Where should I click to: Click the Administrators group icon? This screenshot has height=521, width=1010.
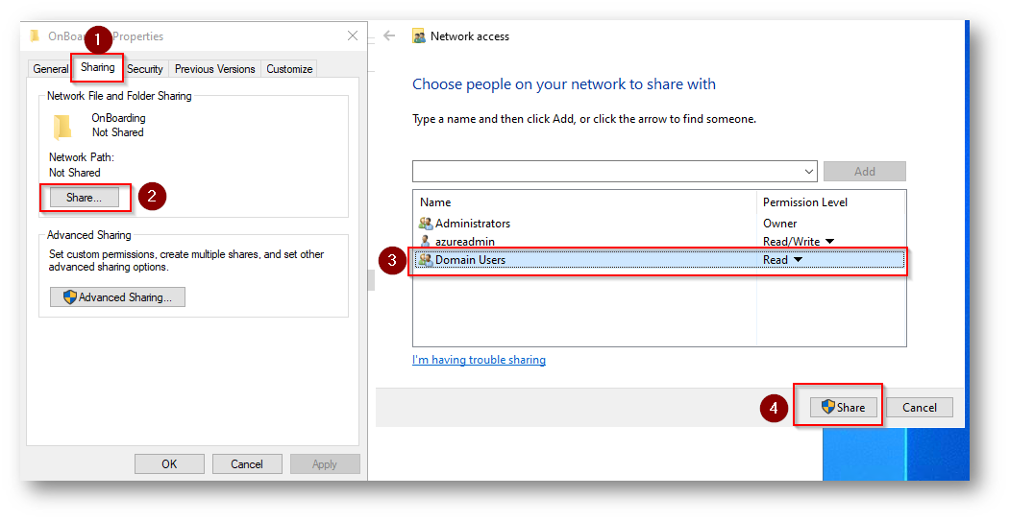[x=426, y=224]
